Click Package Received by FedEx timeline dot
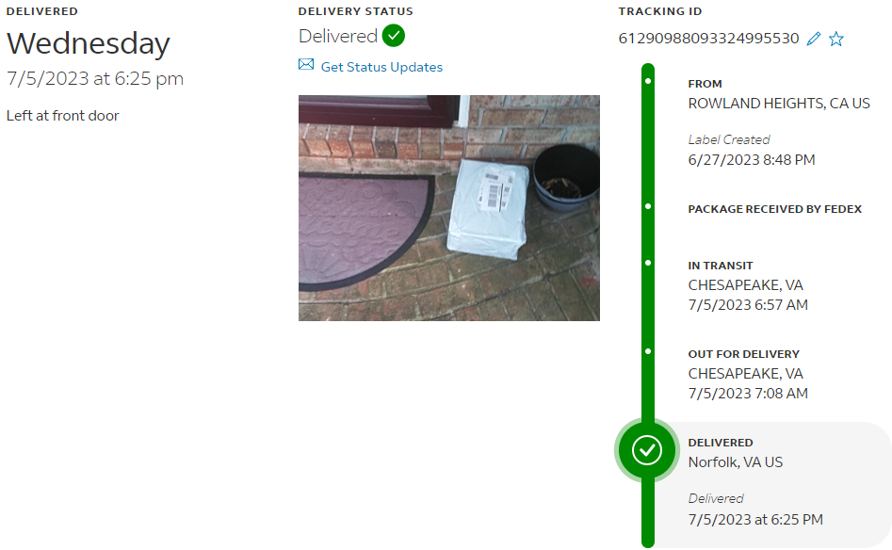This screenshot has width=892, height=550. click(x=648, y=206)
